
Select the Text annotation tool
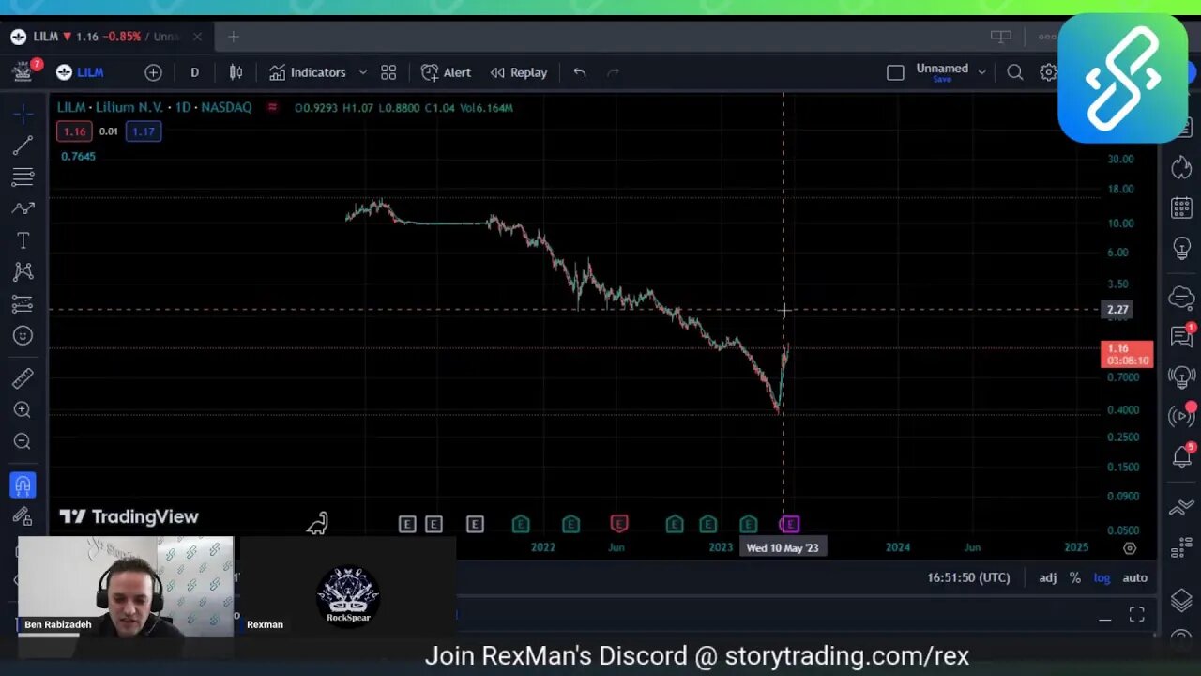pyautogui.click(x=23, y=240)
